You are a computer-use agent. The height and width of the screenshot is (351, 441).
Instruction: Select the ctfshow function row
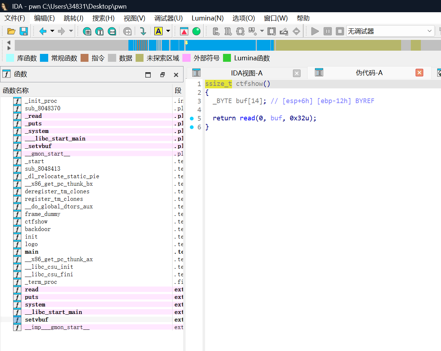tap(92, 222)
